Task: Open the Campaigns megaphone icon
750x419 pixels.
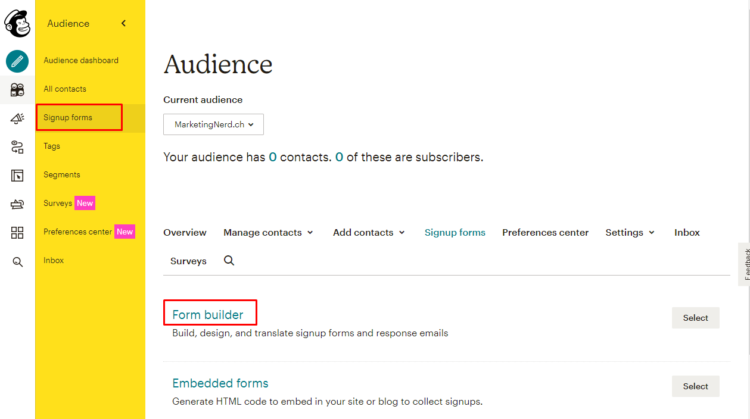Action: (17, 118)
